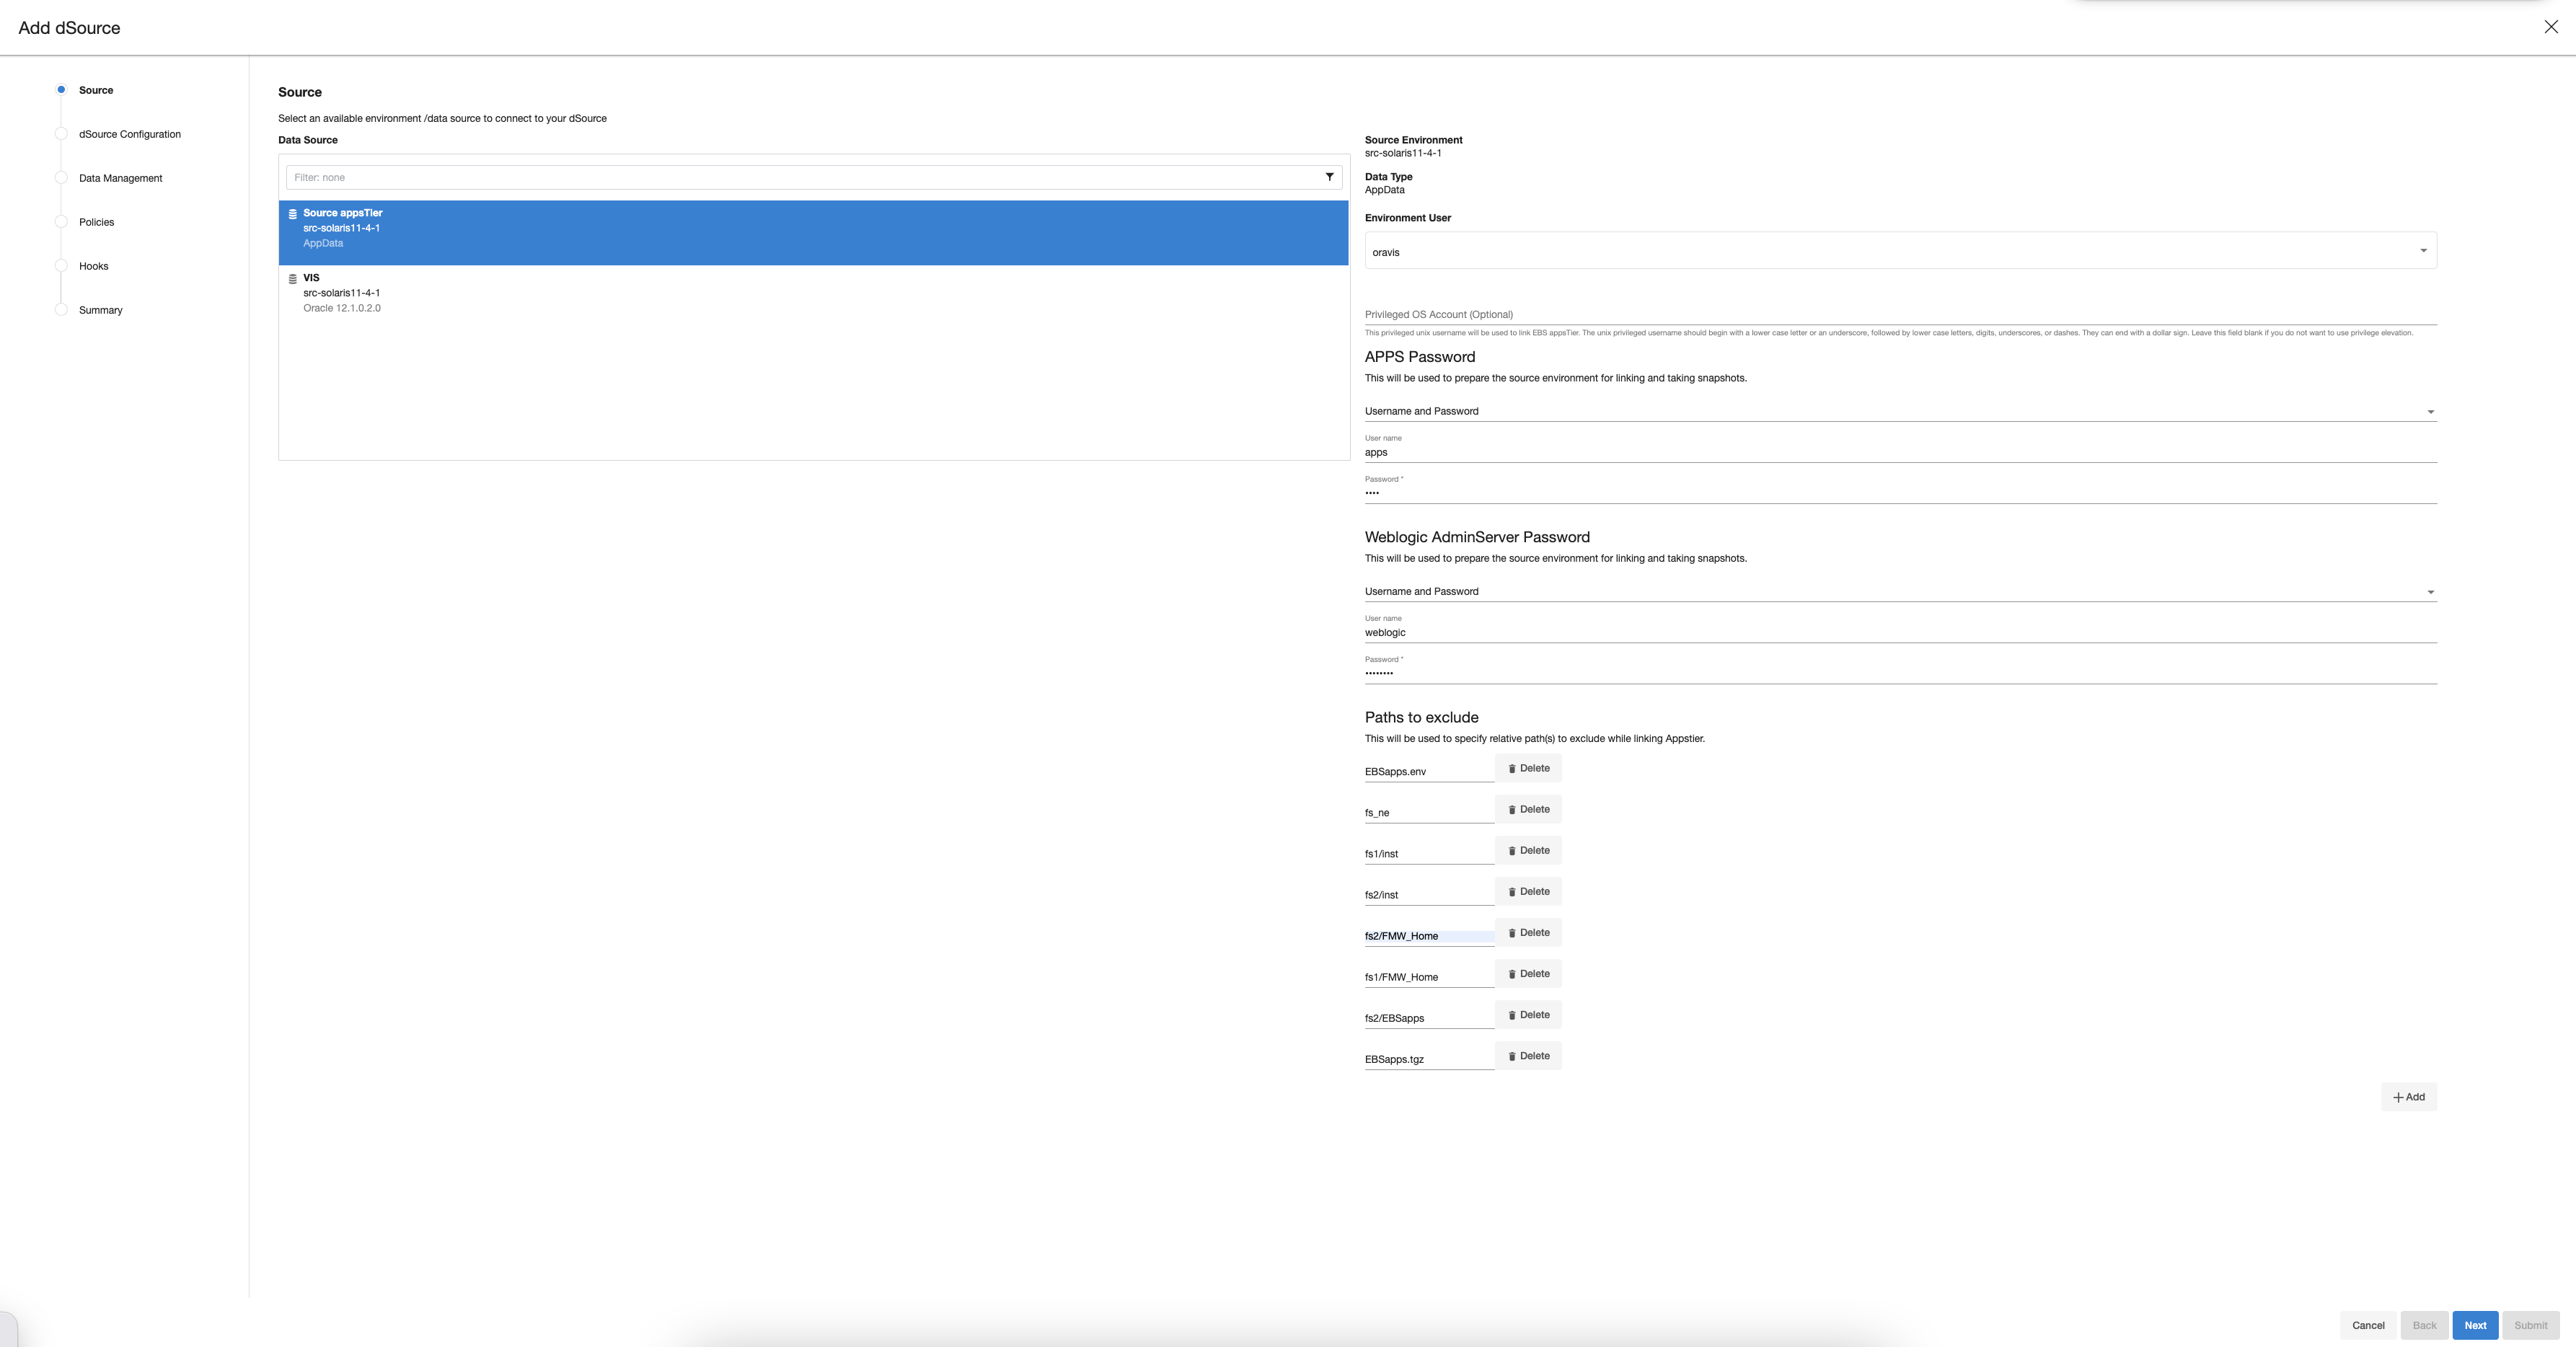Click the trash icon next to fs_ne path

point(1512,809)
